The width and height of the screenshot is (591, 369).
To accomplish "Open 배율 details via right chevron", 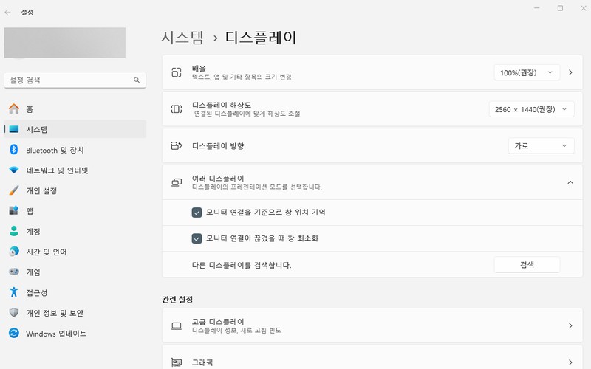I will tap(570, 72).
